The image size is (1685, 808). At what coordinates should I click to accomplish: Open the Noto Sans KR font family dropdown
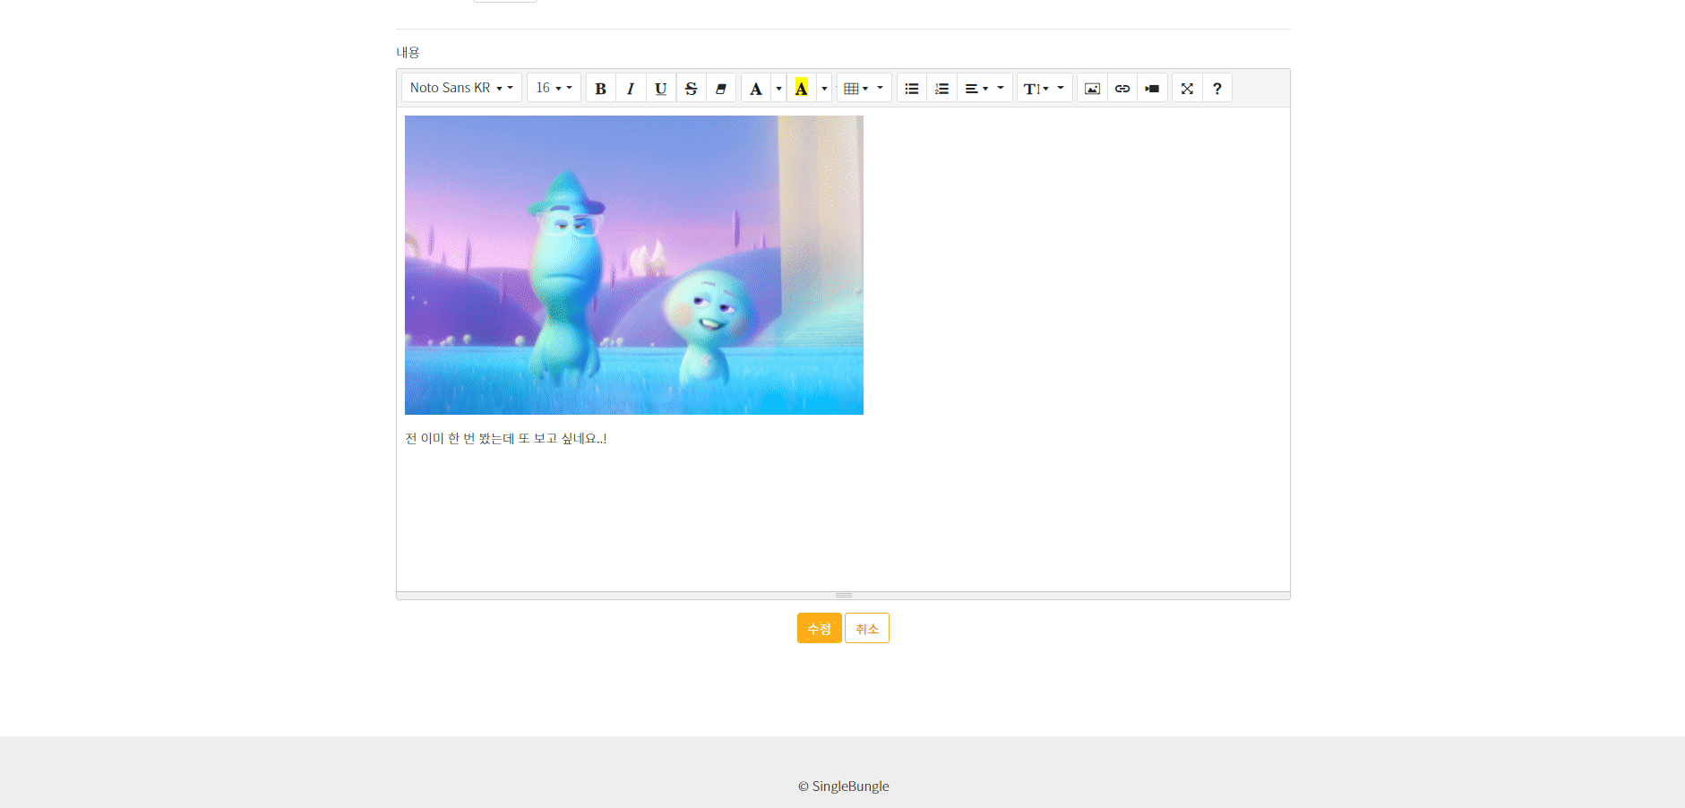click(460, 87)
